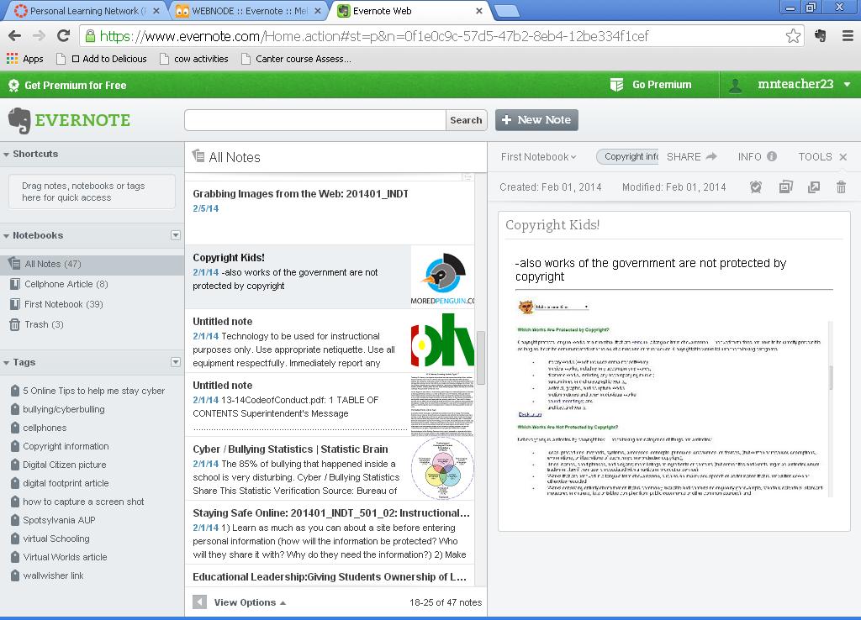Click the Go Premium notebook icon

click(x=616, y=85)
